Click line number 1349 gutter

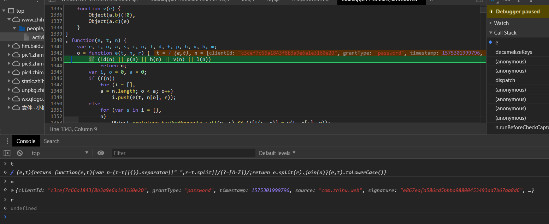57,97
